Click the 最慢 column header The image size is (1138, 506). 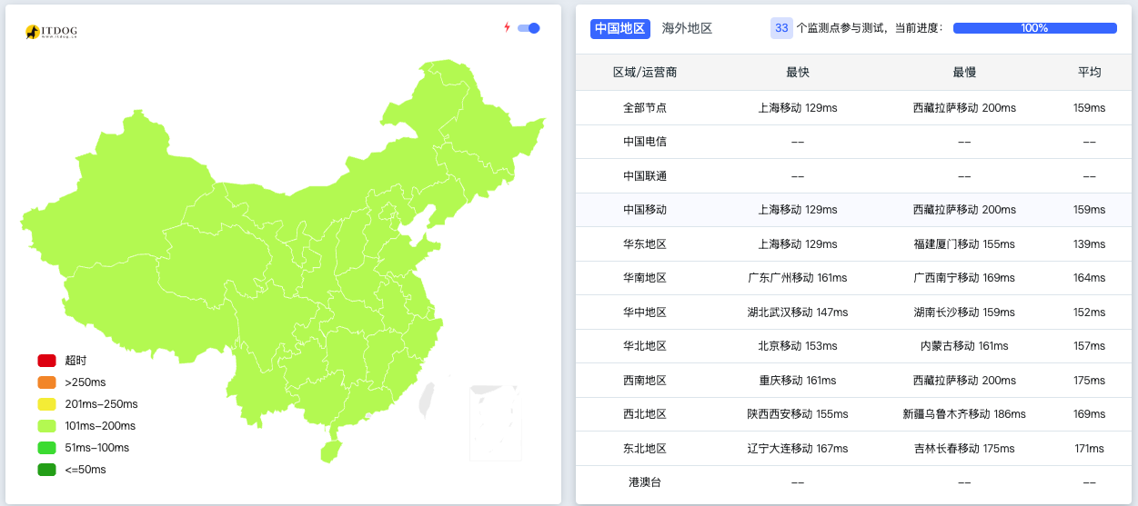[964, 73]
